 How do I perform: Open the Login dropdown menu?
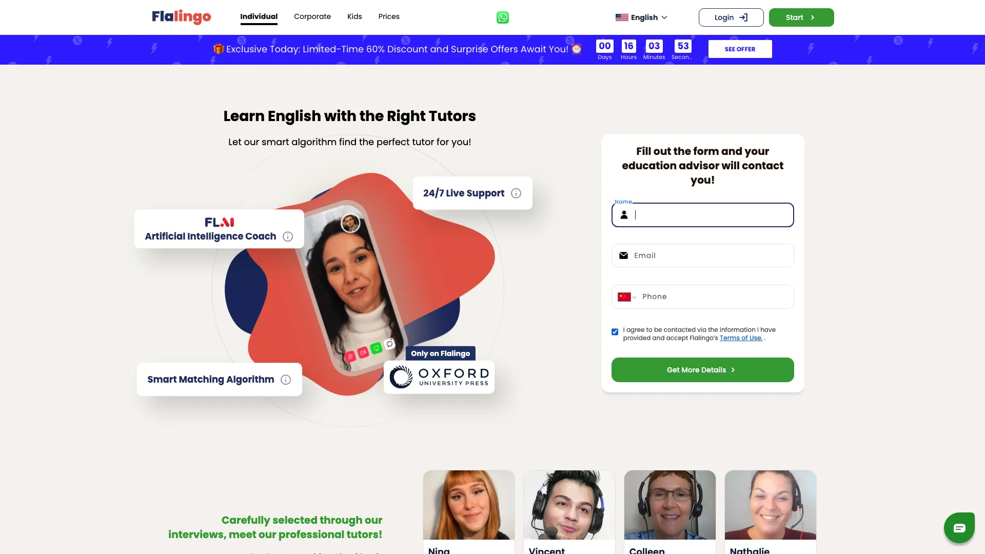[731, 17]
